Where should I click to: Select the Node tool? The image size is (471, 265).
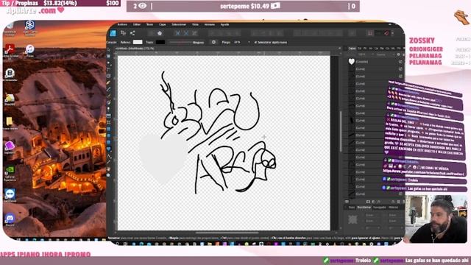click(109, 63)
